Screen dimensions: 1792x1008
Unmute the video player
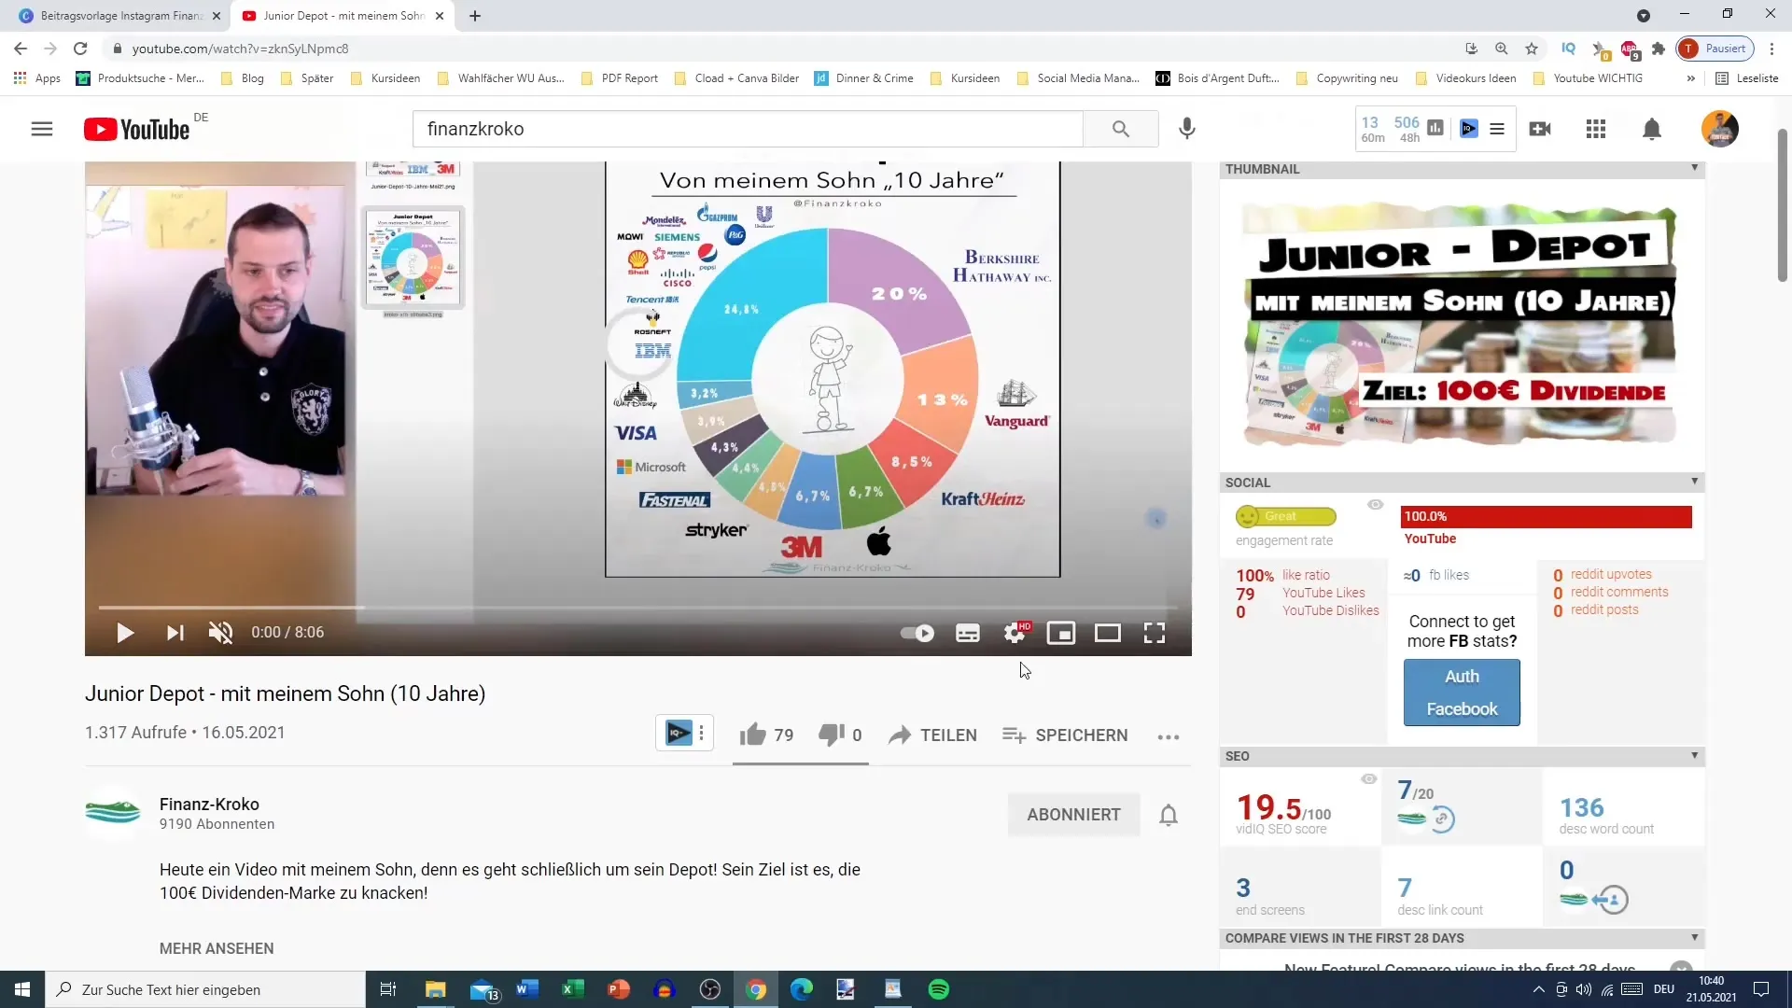coord(220,633)
